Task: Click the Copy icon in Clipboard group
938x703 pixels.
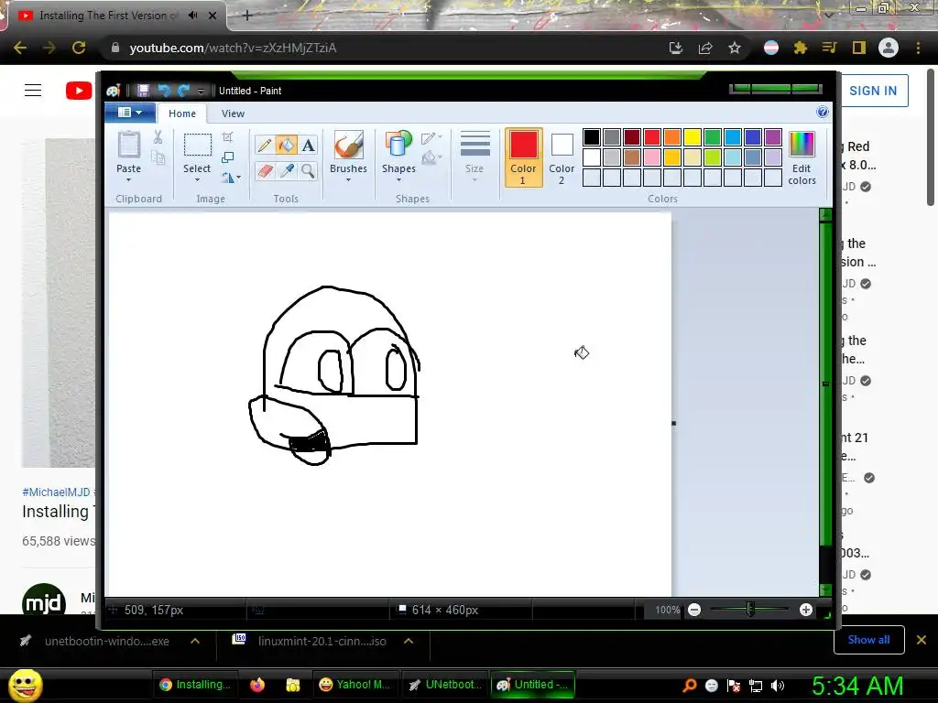Action: pyautogui.click(x=158, y=157)
